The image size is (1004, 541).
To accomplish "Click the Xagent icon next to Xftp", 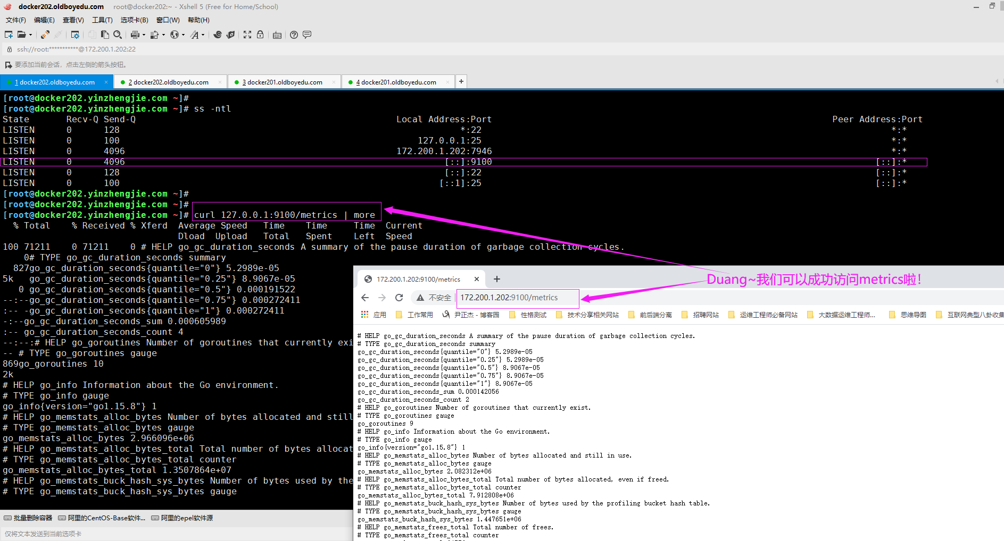I will 230,35.
